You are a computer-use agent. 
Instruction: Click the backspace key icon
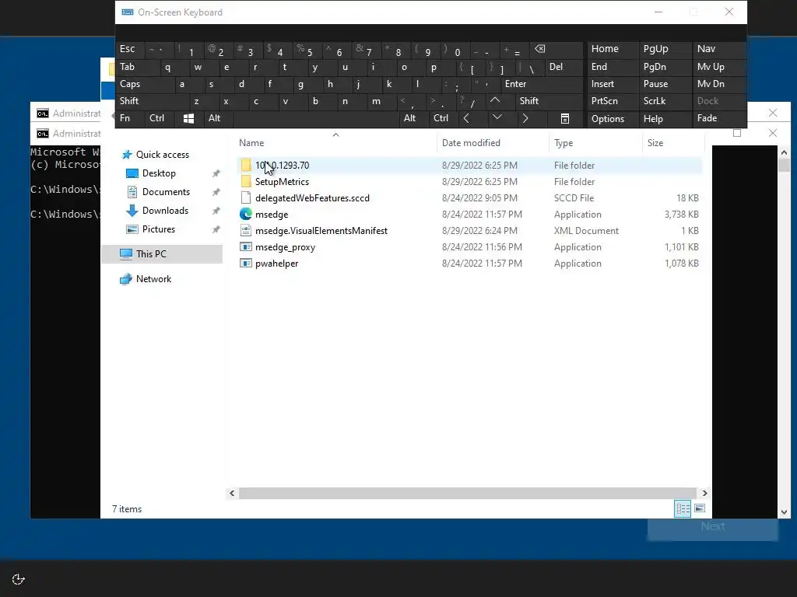click(556, 49)
